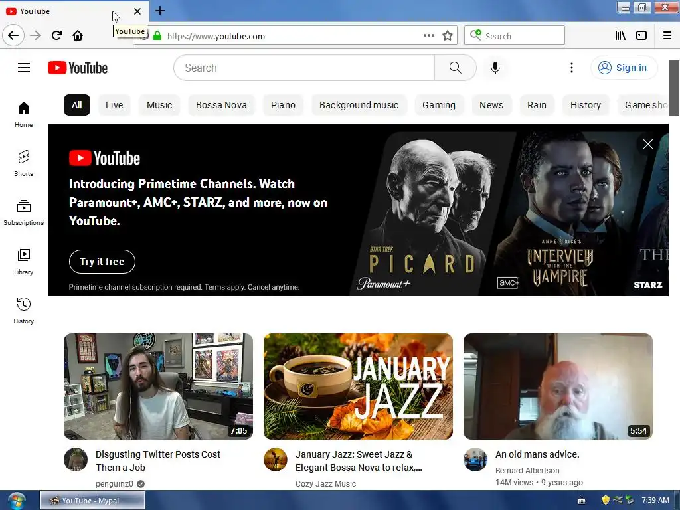Focus the YouTube search field
680x510 pixels.
click(304, 68)
